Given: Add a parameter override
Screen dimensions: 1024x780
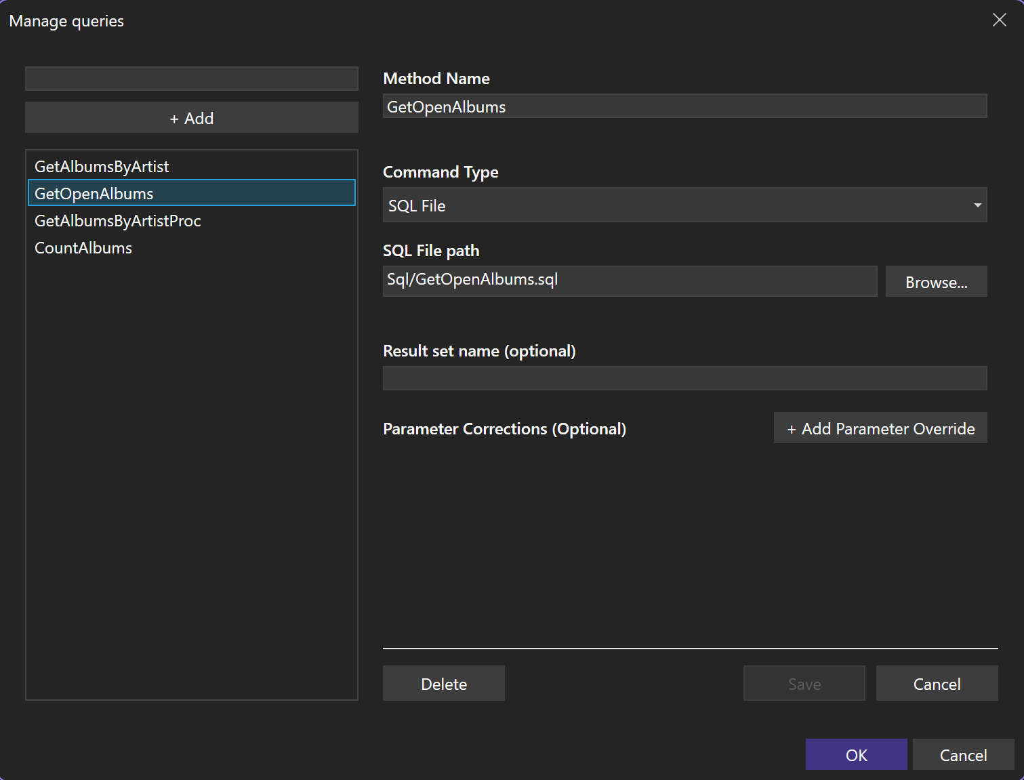Looking at the screenshot, I should [880, 428].
